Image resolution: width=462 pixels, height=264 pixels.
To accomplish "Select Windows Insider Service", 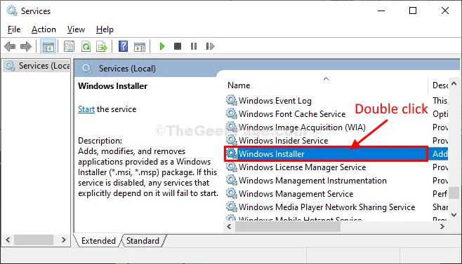I will 283,141.
